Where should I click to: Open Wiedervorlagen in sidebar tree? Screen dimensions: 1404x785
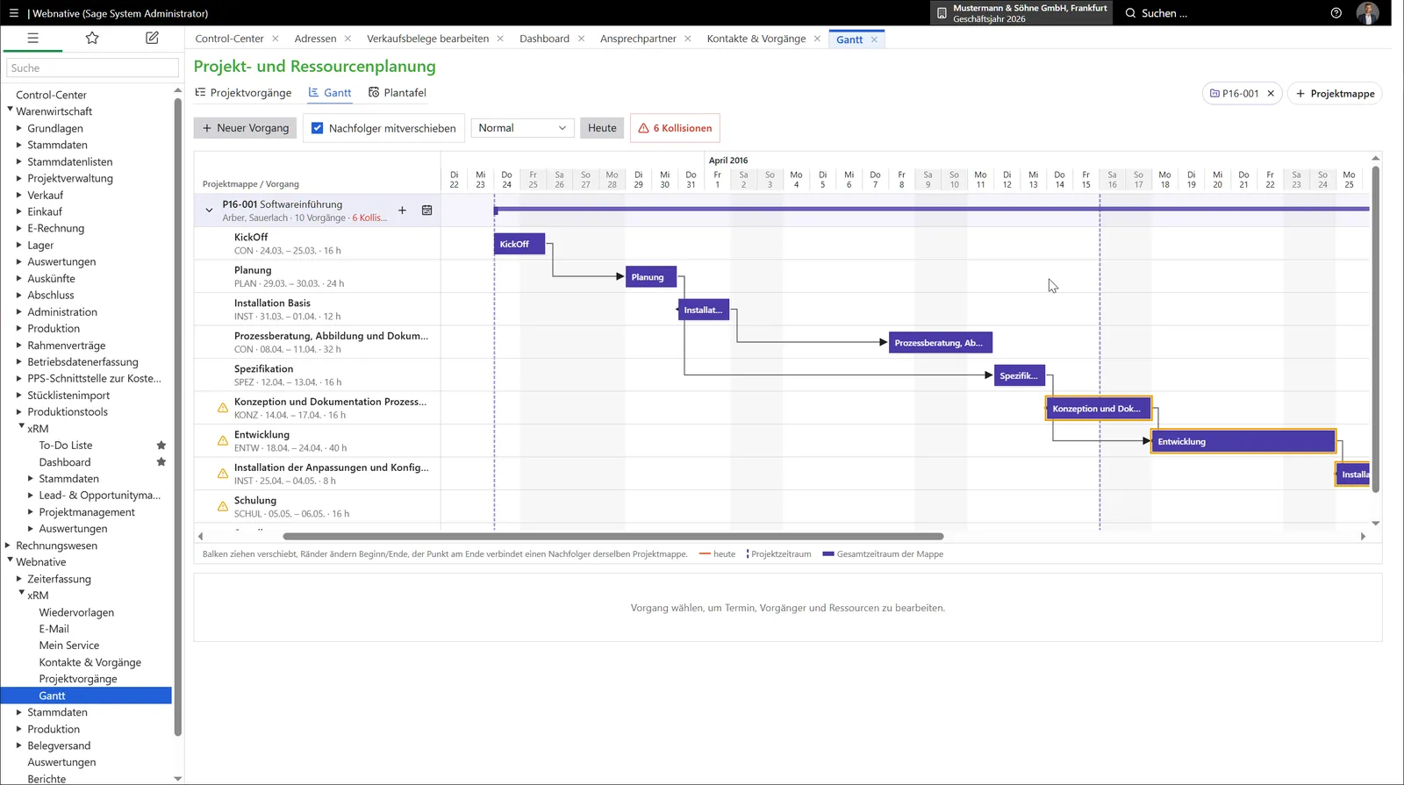click(76, 612)
